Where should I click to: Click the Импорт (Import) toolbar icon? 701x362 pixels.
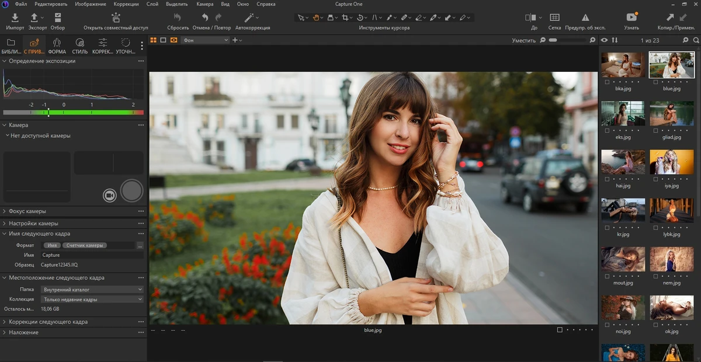click(x=15, y=18)
